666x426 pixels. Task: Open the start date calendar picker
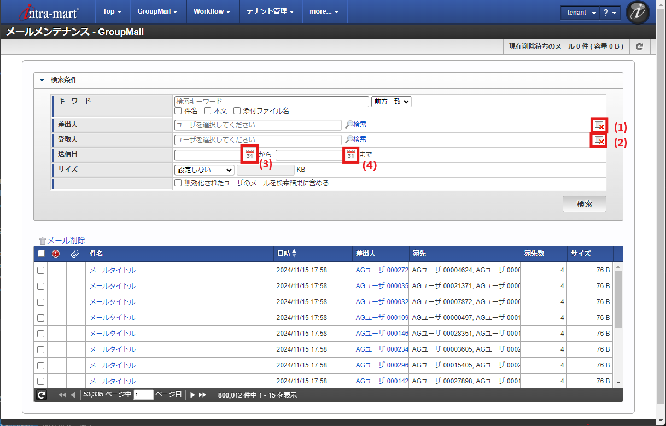[x=249, y=155]
